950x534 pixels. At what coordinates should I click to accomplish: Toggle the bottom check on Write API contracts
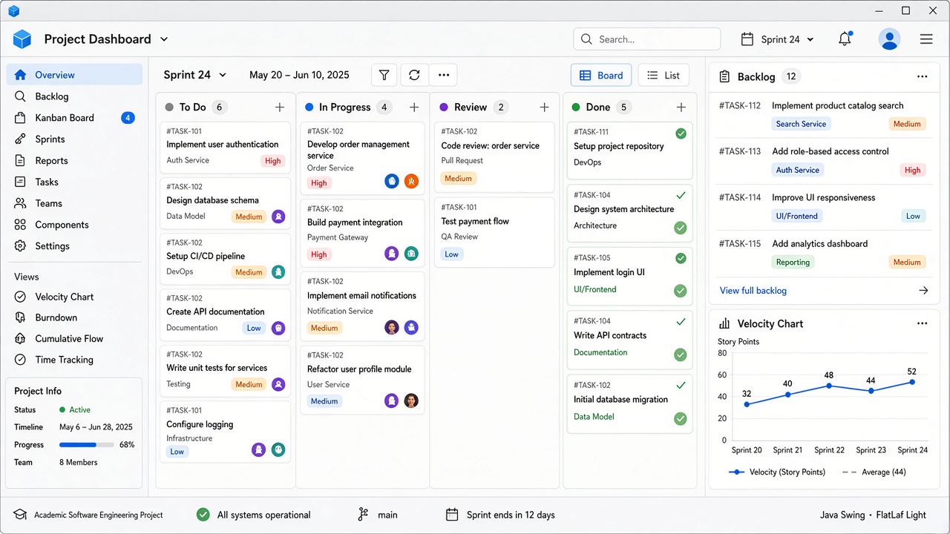pyautogui.click(x=680, y=355)
